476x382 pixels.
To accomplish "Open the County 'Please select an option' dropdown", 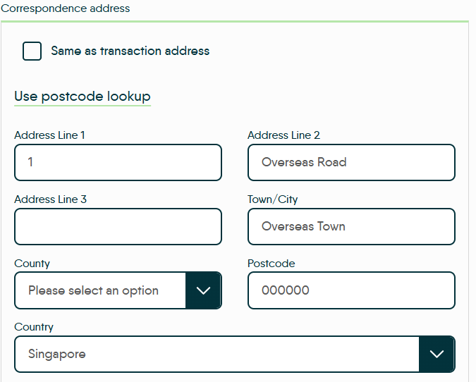I will click(x=100, y=290).
